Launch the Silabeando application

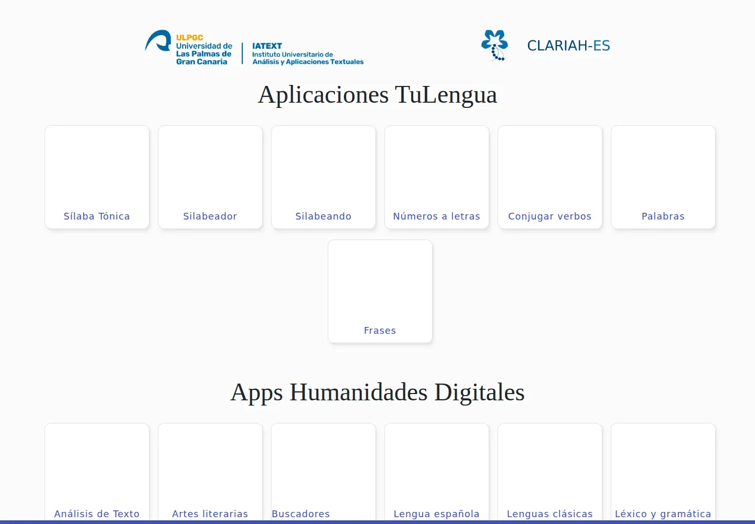click(x=323, y=177)
